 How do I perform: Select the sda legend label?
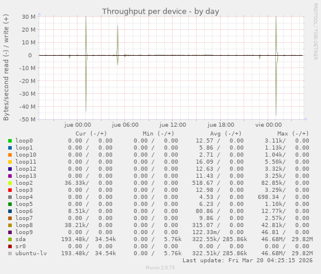(x=21, y=239)
